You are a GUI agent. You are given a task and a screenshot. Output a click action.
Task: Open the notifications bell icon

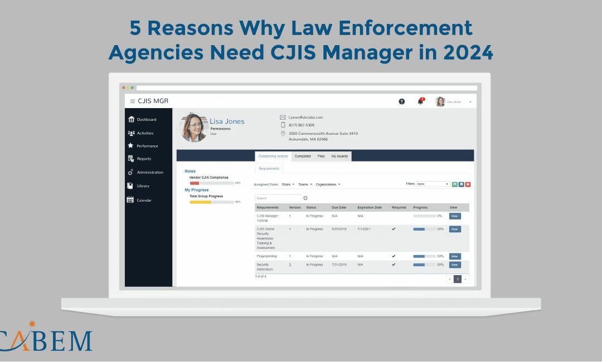click(421, 101)
